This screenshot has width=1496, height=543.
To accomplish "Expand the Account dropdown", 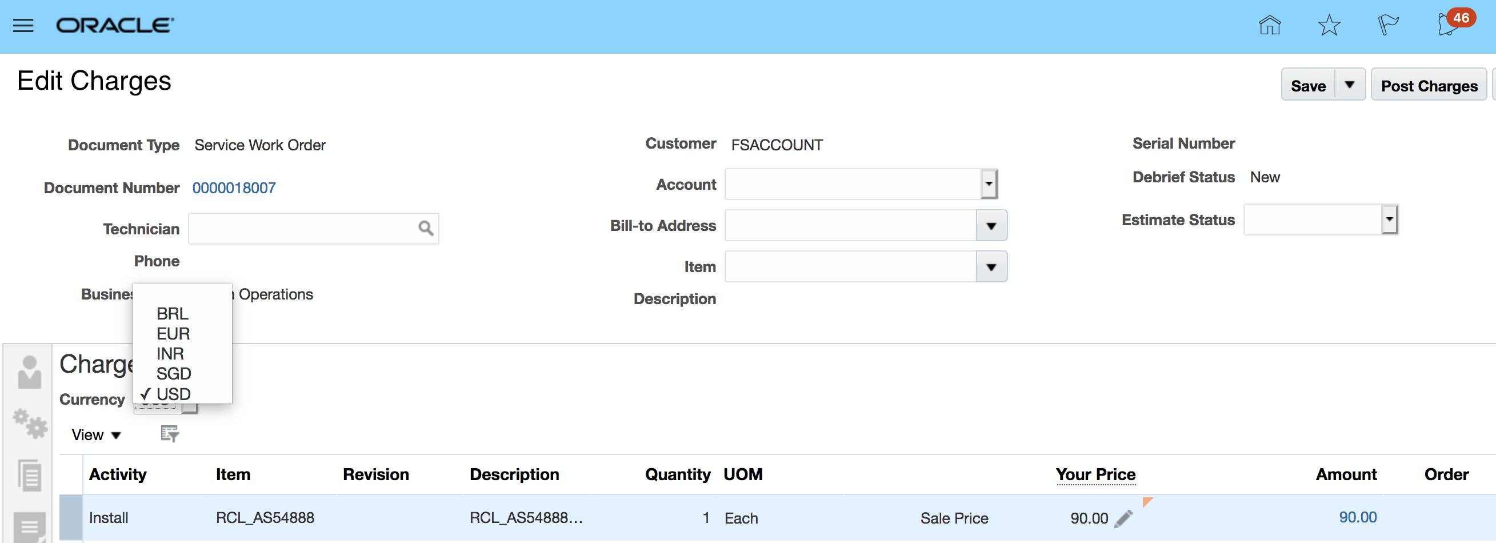I will [x=989, y=184].
